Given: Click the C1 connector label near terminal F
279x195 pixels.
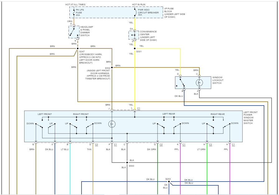Looking at the screenshot, I should click(x=116, y=144).
